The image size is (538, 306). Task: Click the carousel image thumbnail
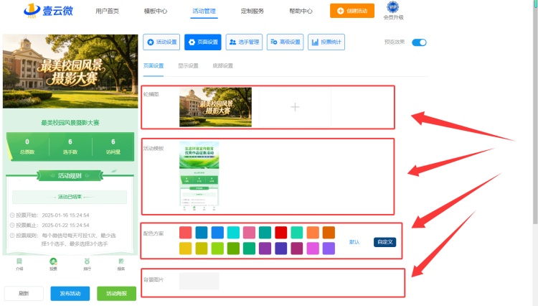(215, 107)
